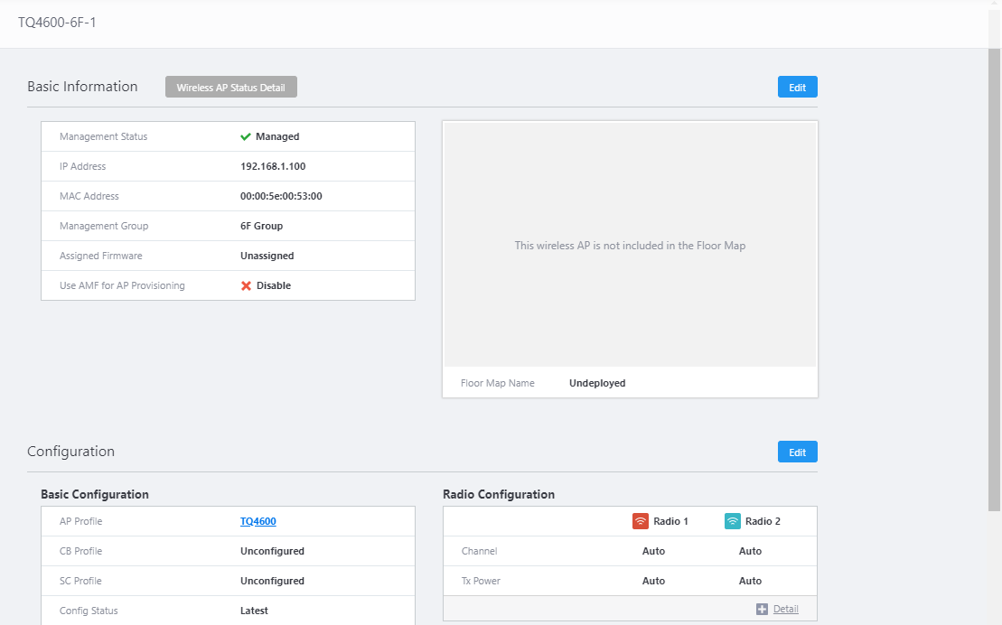
Task: Click the TQ4600-6F-1 page title
Action: (57, 23)
